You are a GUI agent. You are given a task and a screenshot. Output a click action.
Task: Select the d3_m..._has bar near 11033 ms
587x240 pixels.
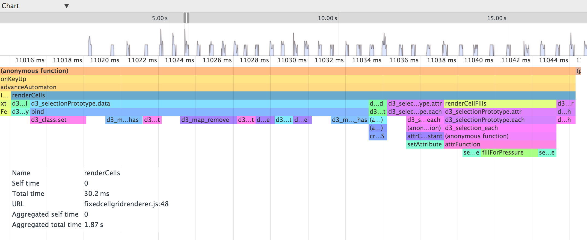[x=350, y=120]
